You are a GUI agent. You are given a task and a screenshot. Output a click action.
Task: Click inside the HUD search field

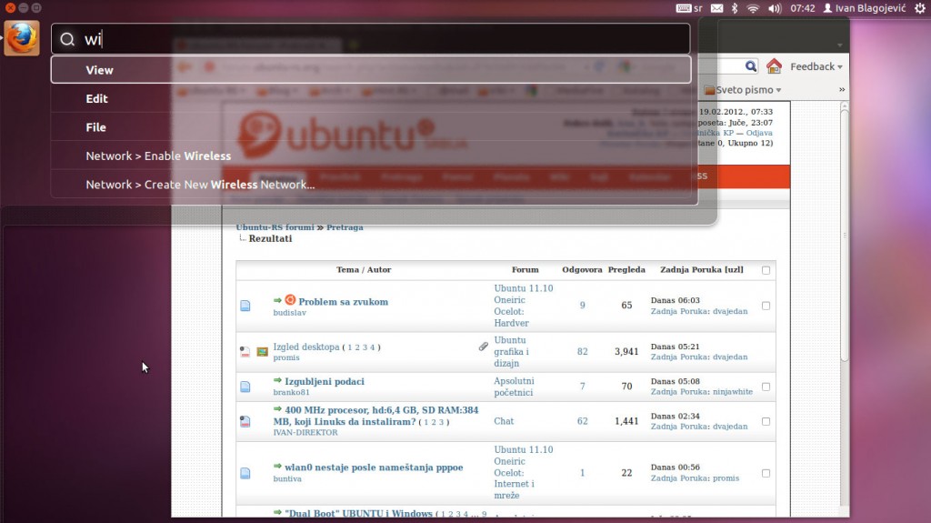[x=382, y=39]
